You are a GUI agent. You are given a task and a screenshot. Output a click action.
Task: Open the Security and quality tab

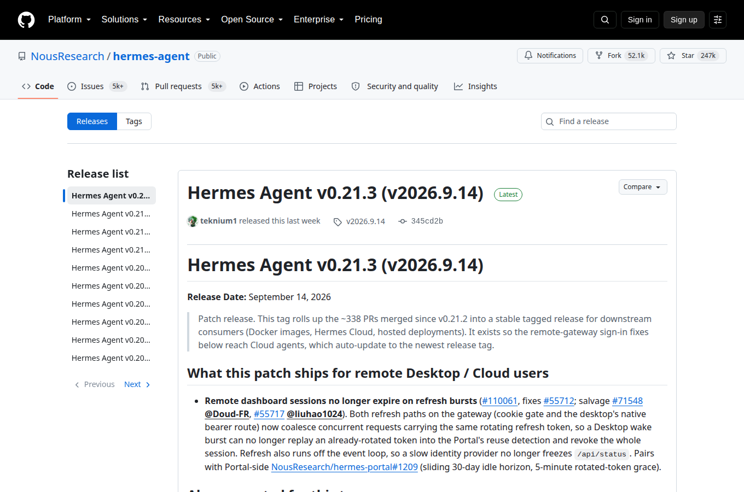pos(395,86)
